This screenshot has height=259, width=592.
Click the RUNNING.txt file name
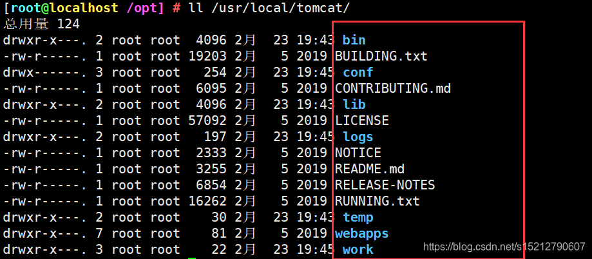[x=377, y=201]
